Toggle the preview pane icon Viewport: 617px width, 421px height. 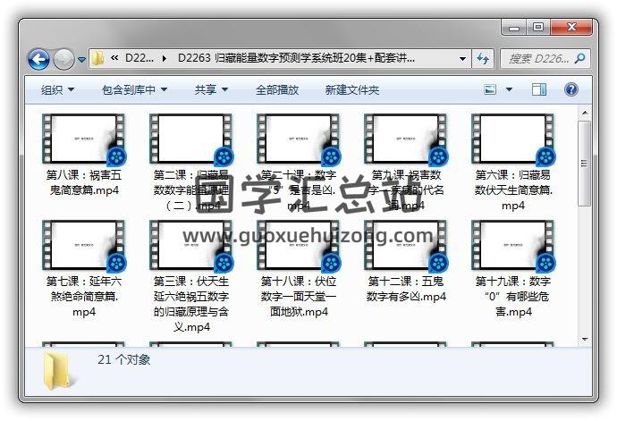pos(539,89)
